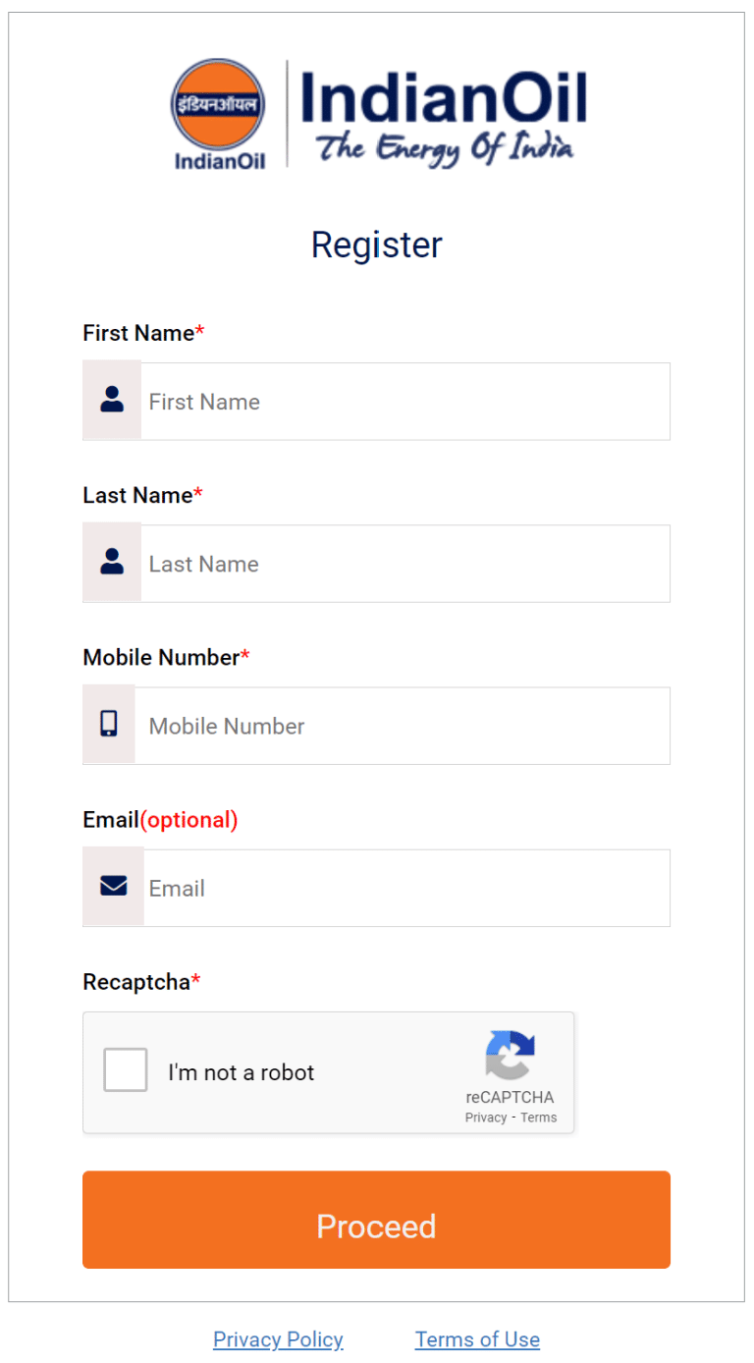The image size is (754, 1363).
Task: Click the Register heading
Action: coord(376,245)
